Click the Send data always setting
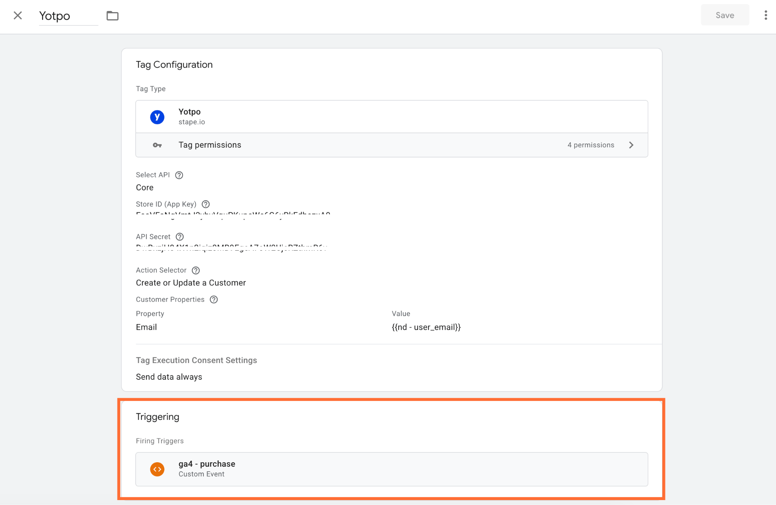This screenshot has width=776, height=505. point(169,377)
